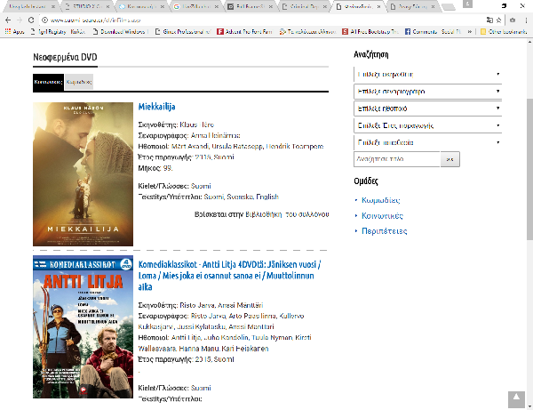Open the Βιβλιοθήκη library link
533x410 pixels.
tap(264, 214)
